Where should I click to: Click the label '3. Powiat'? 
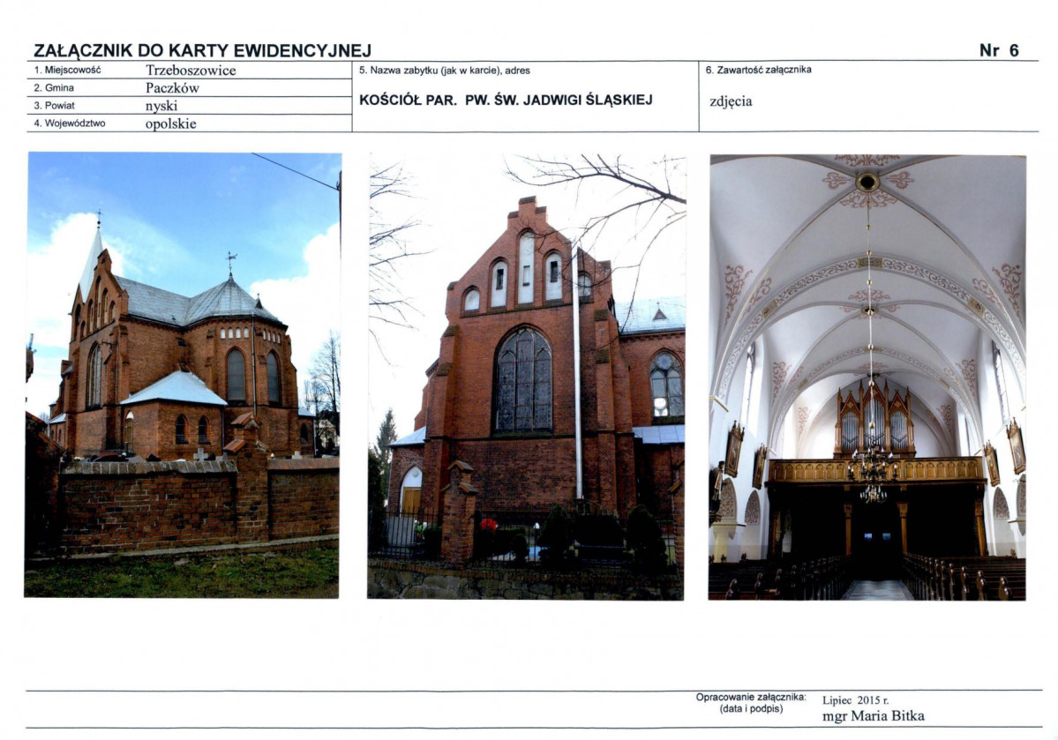click(55, 106)
